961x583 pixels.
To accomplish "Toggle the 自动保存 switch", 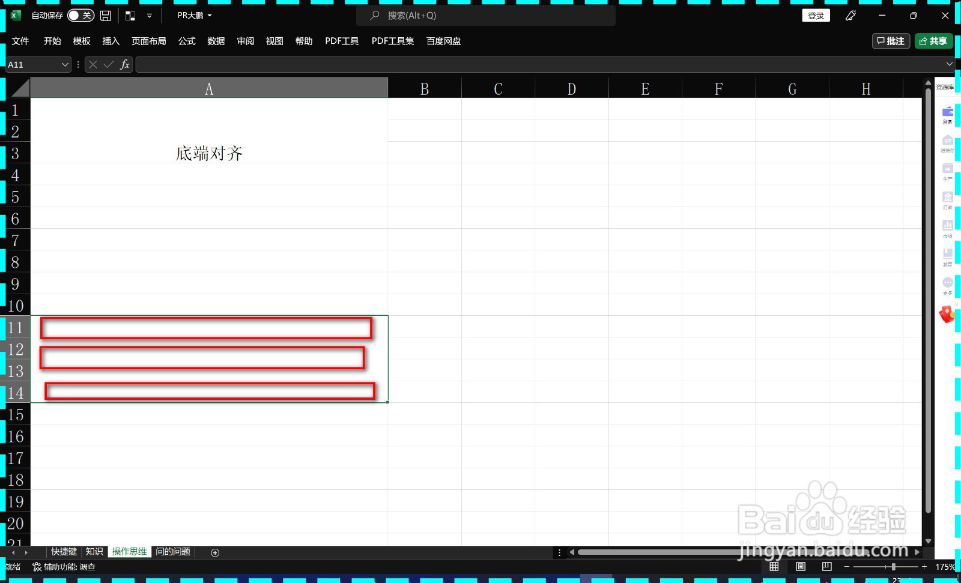I will (x=80, y=16).
